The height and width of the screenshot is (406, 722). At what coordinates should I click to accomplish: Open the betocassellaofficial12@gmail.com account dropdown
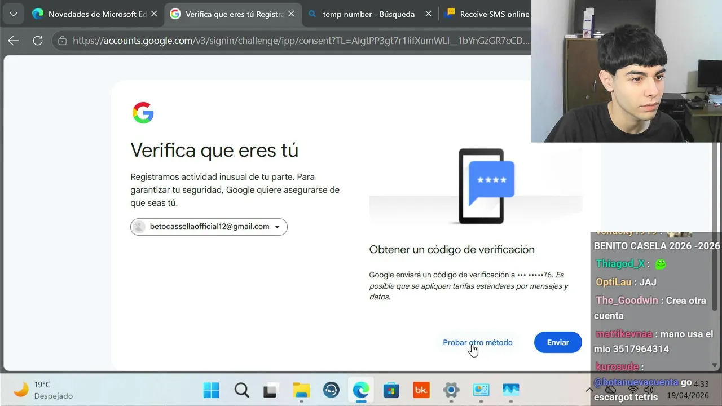[209, 227]
